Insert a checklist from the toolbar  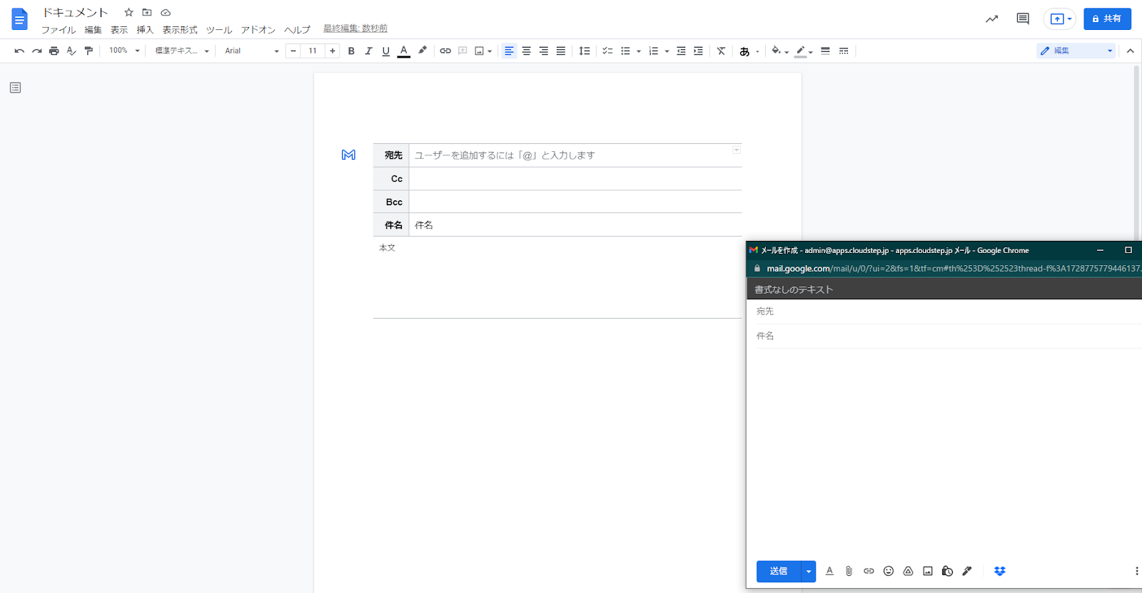(x=607, y=51)
